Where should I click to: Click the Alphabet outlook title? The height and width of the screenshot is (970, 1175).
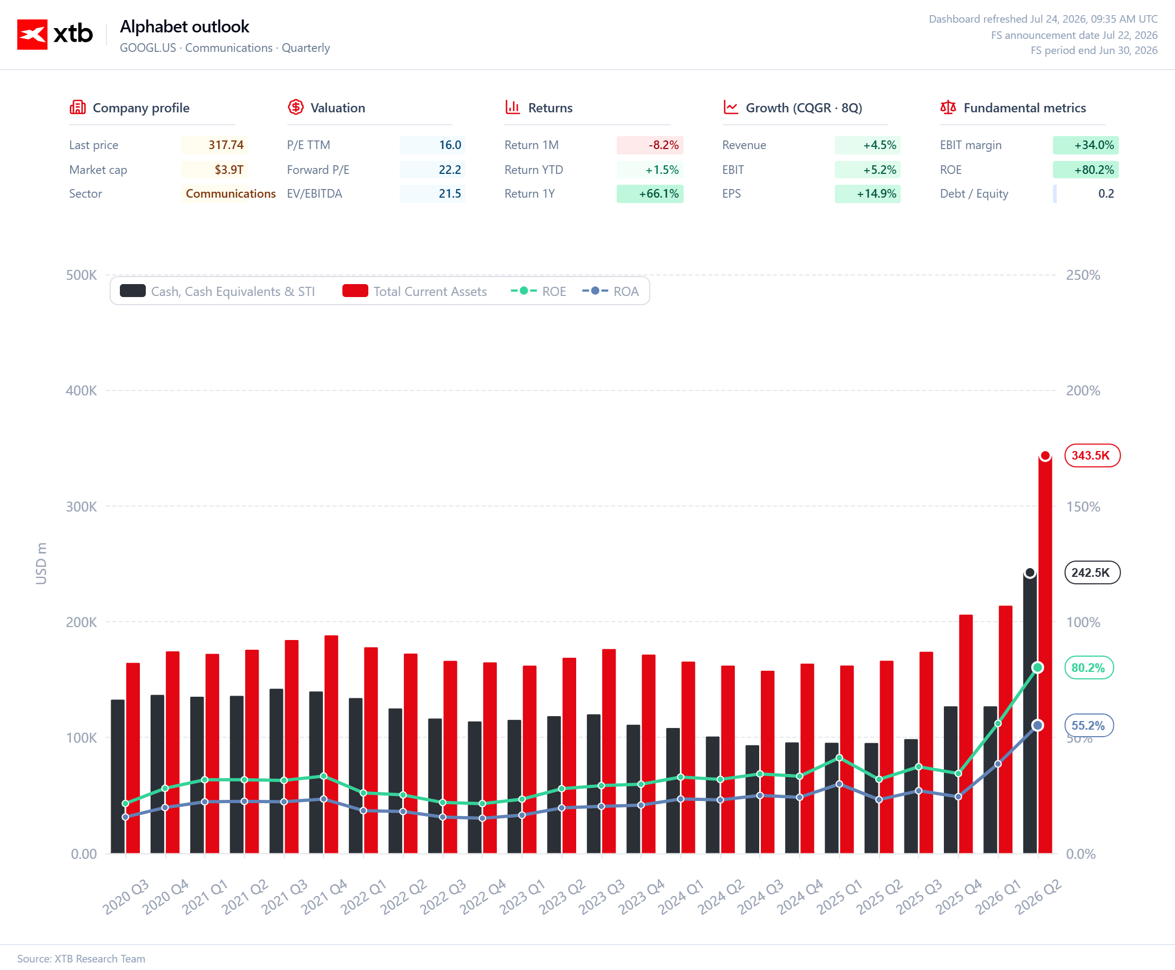(x=184, y=26)
